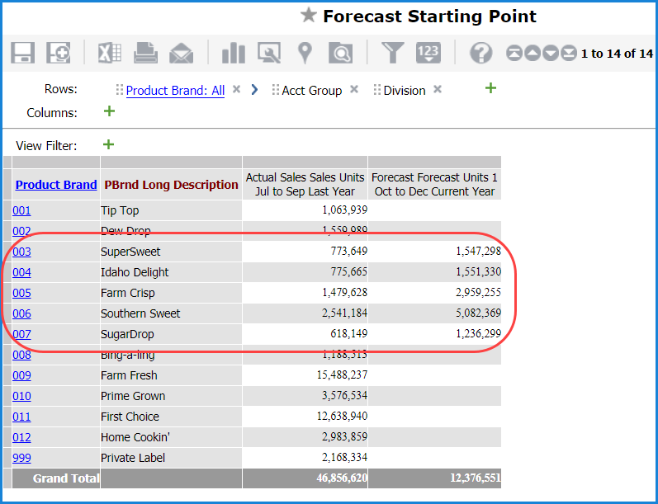Click the Grand Total 12,376,551 value
658x504 pixels.
(476, 478)
